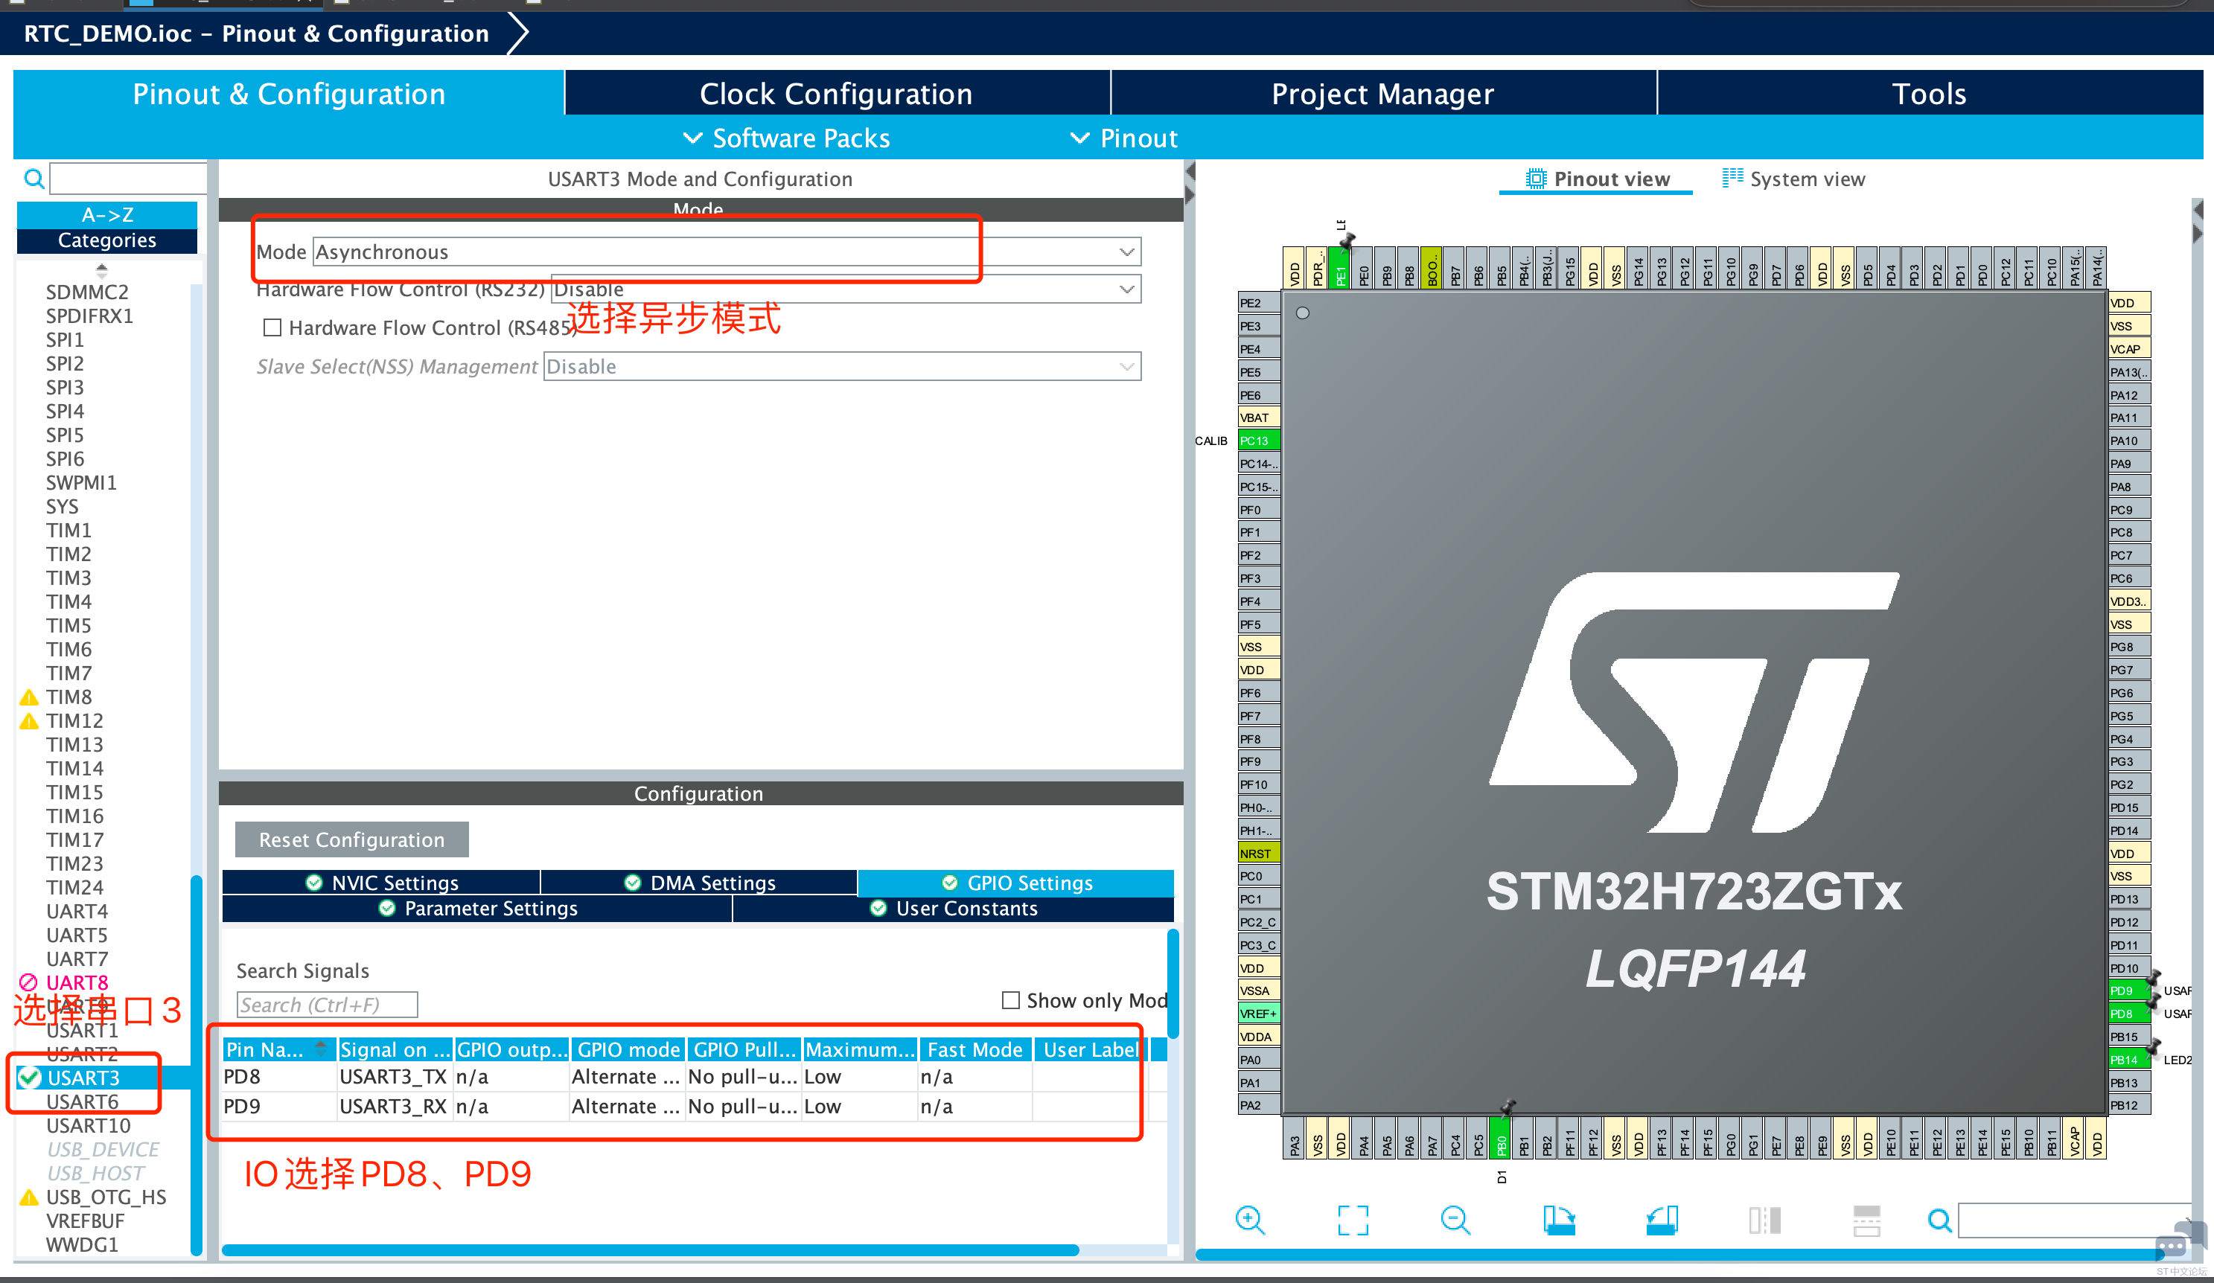Image resolution: width=2214 pixels, height=1283 pixels.
Task: Flip chip view vertically
Action: click(x=1867, y=1220)
